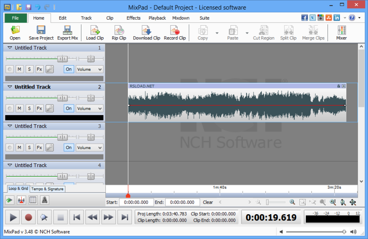Solo Track 3 with the S button
Viewport: 368px width, 239px height.
pyautogui.click(x=29, y=147)
